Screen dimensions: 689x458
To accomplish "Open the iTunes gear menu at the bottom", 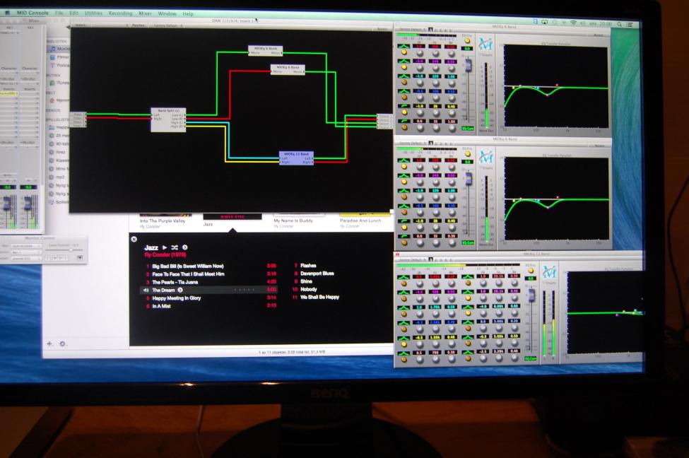I will click(x=62, y=343).
